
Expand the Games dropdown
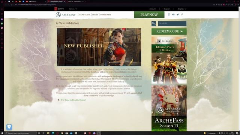pyautogui.click(x=73, y=9)
